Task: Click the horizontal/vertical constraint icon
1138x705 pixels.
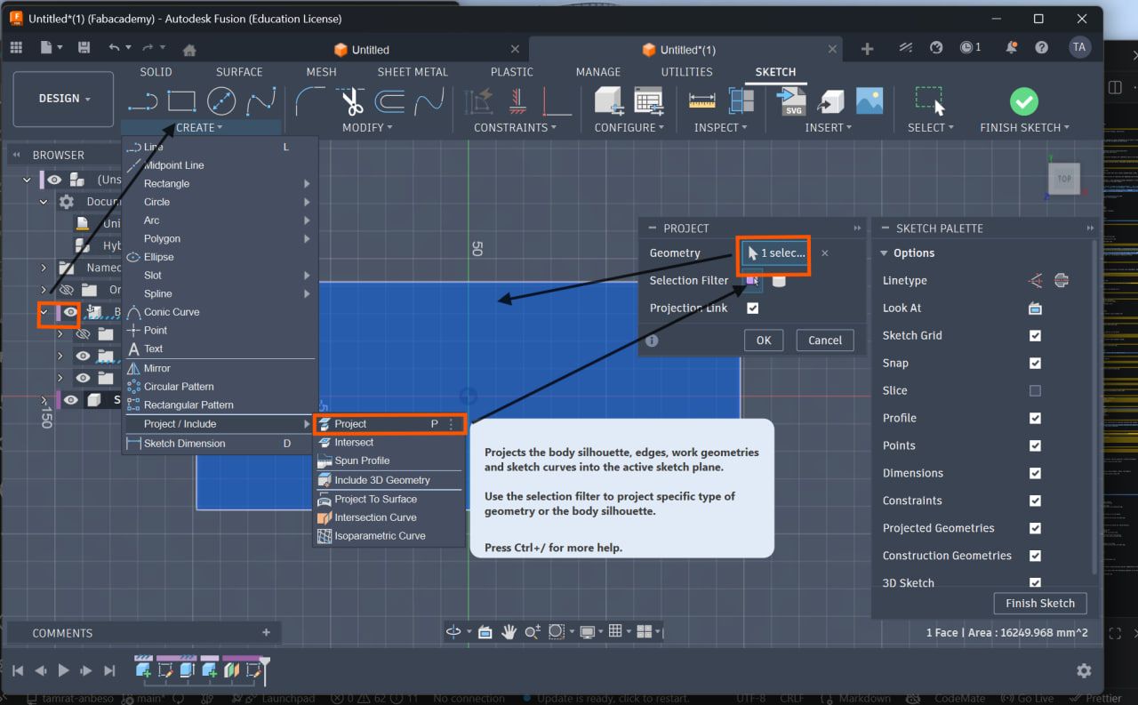Action: click(x=518, y=101)
